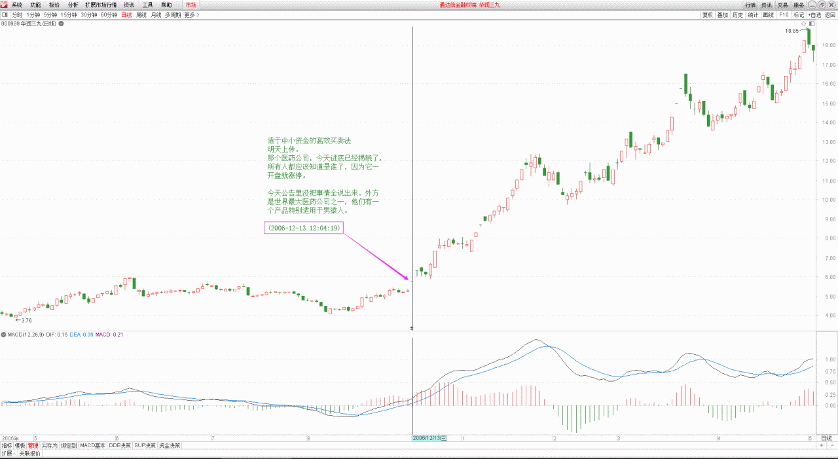838x459 pixels.
Task: Click the diamond icon at chart top-right
Action: [803, 24]
